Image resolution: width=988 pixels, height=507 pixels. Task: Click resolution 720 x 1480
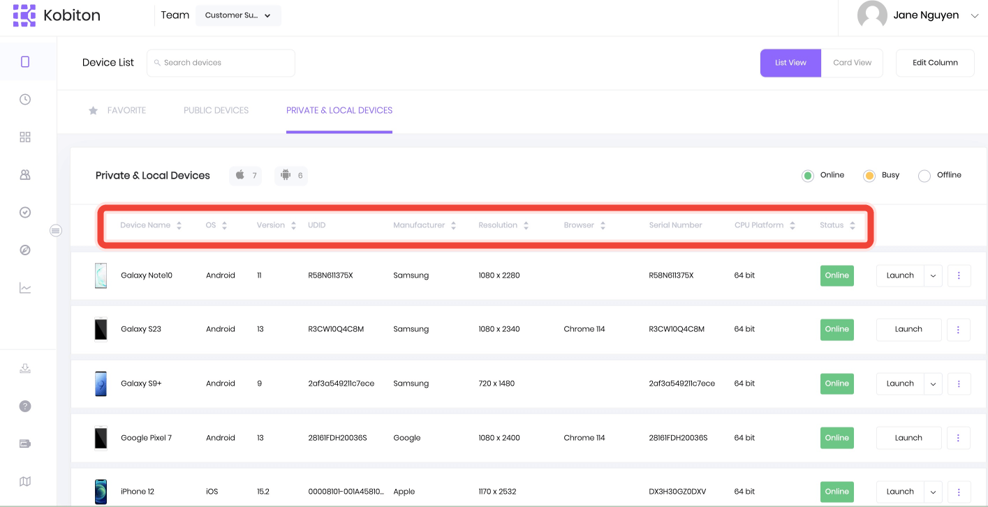click(496, 384)
